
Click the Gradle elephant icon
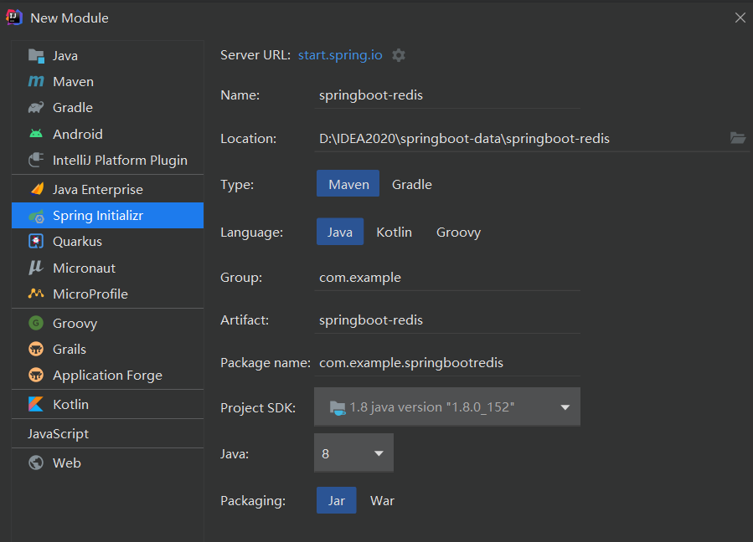point(36,107)
